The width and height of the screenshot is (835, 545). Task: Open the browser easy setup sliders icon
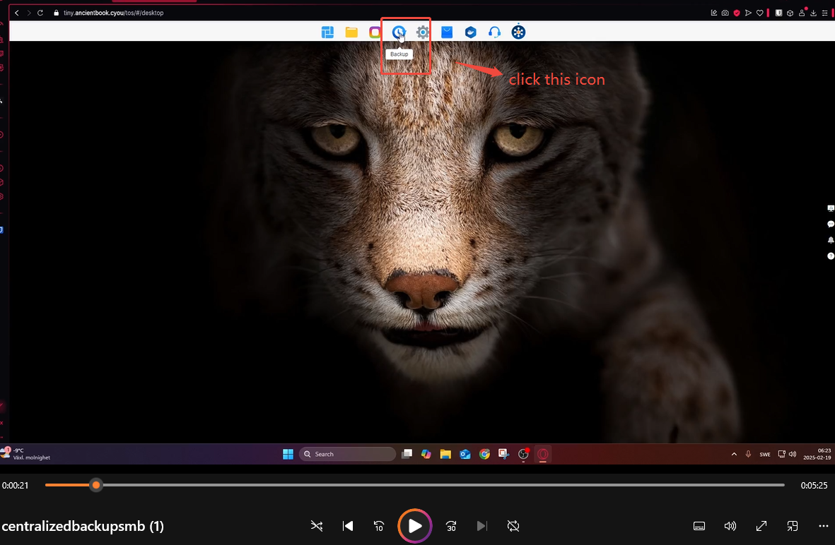pyautogui.click(x=825, y=13)
